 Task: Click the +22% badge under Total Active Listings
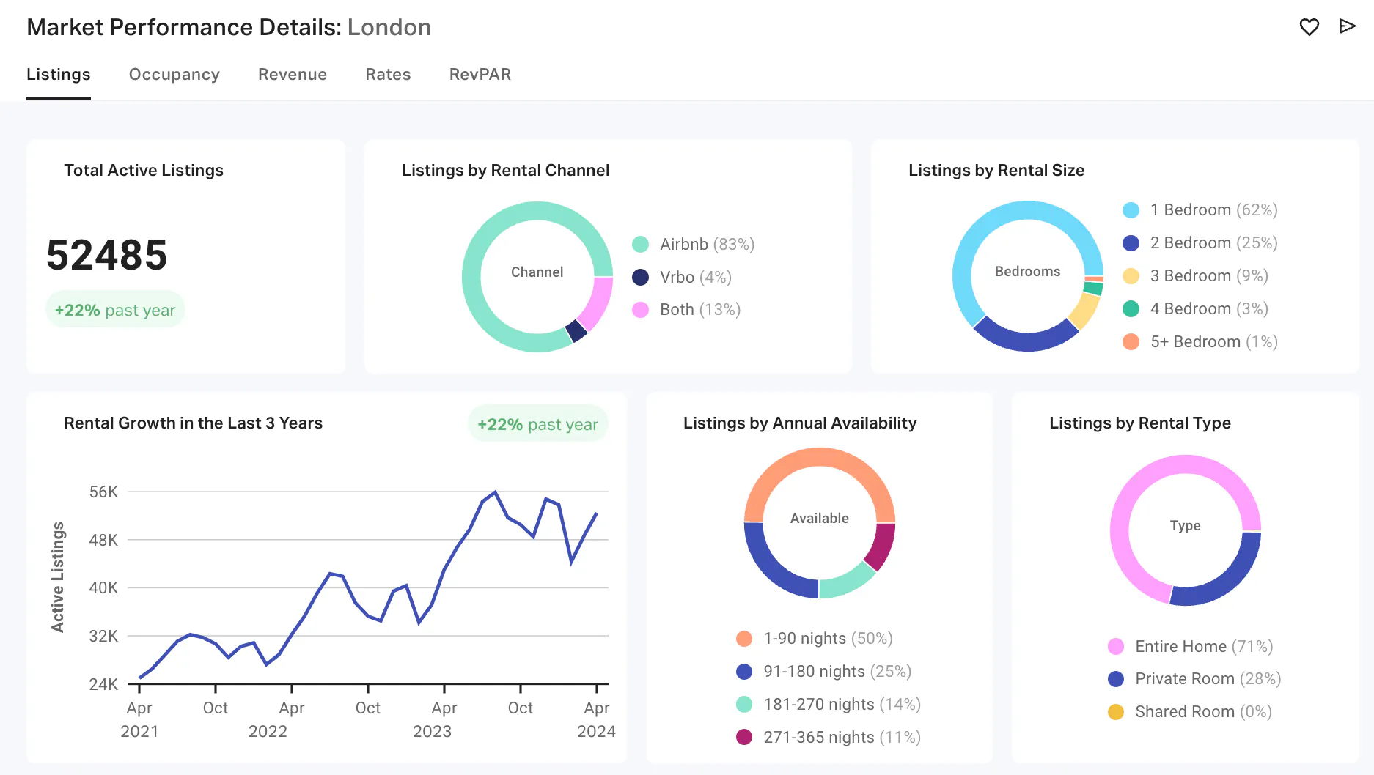[115, 310]
